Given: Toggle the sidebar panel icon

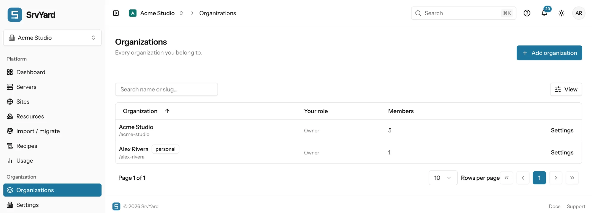Looking at the screenshot, I should [116, 13].
